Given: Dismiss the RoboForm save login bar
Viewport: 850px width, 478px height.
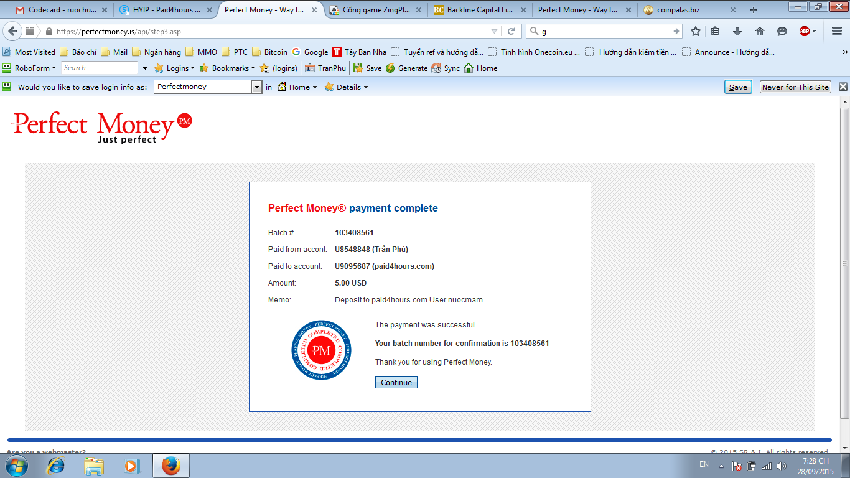Looking at the screenshot, I should coord(843,87).
